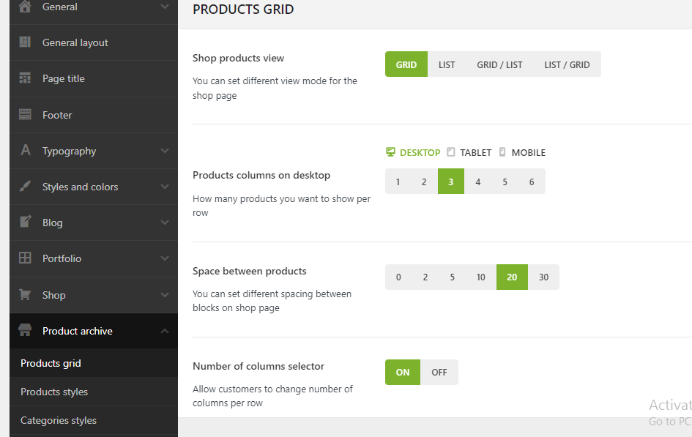The height and width of the screenshot is (437, 692).
Task: Expand the Typography section chevron
Action: point(164,151)
